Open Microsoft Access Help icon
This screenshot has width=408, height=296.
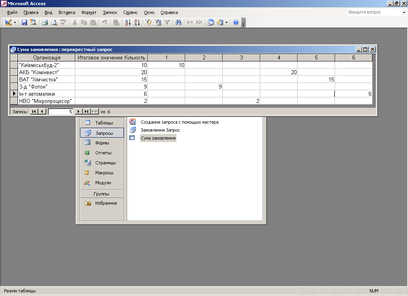[x=236, y=22]
